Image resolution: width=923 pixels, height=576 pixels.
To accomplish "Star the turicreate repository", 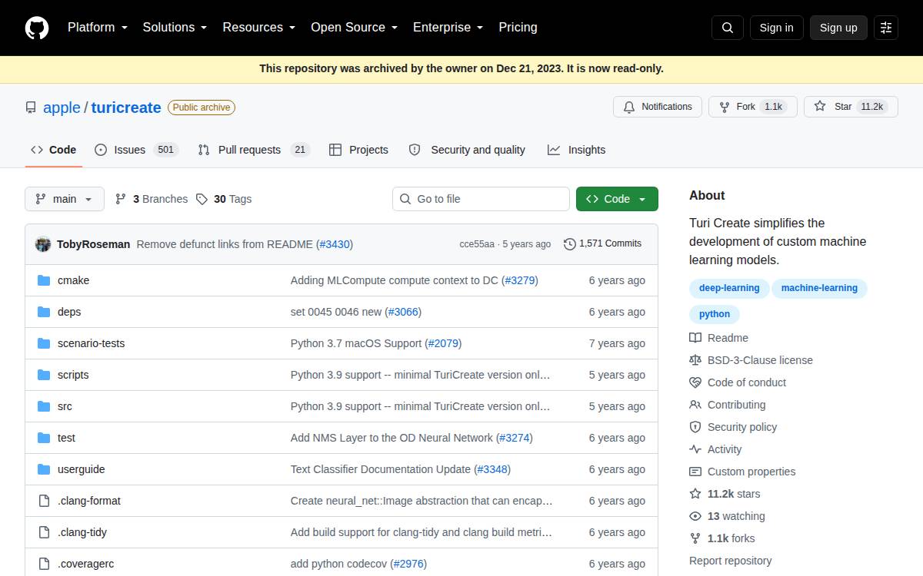I will tap(851, 107).
